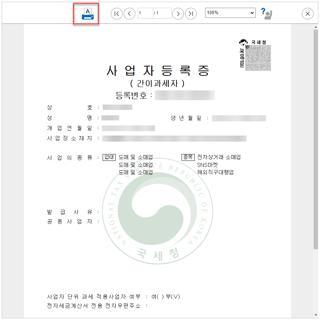The image size is (320, 320).
Task: Go to the previous page
Action: (129, 14)
